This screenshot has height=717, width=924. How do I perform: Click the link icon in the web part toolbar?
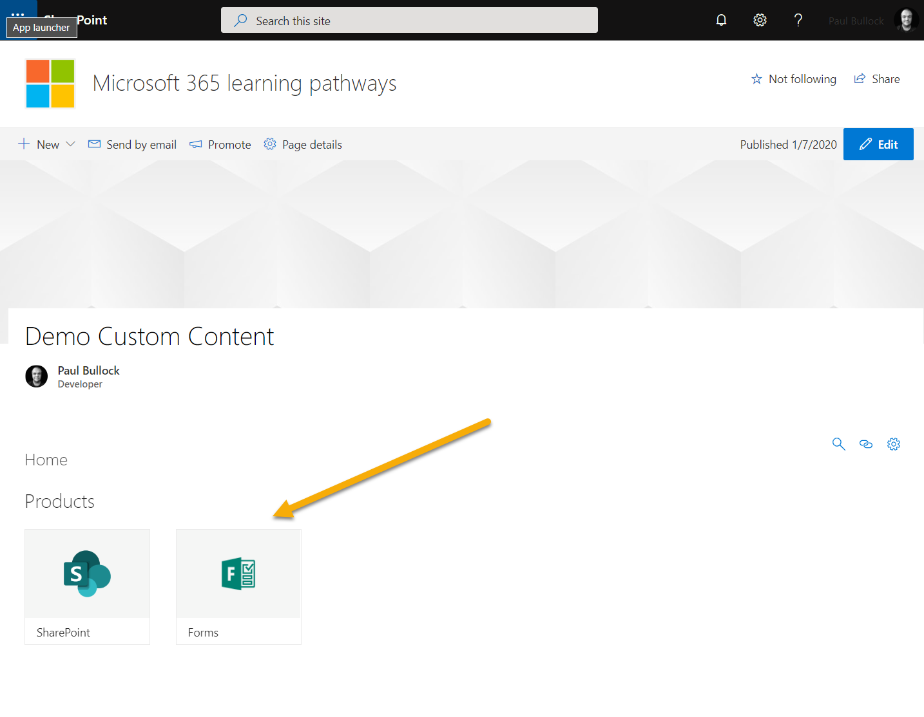click(866, 443)
